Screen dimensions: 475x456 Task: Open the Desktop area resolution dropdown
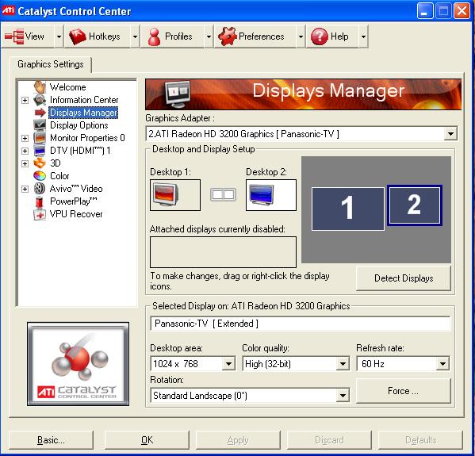point(228,363)
